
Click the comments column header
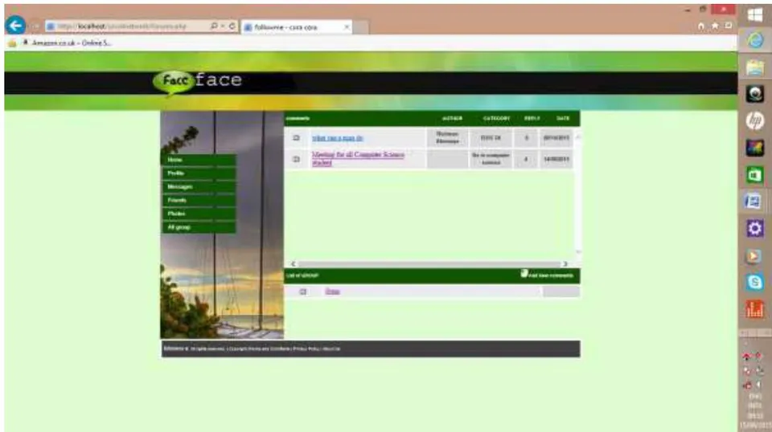coord(298,119)
